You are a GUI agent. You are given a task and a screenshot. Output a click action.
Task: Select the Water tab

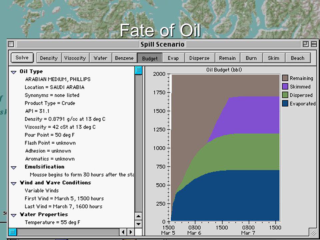[100, 58]
